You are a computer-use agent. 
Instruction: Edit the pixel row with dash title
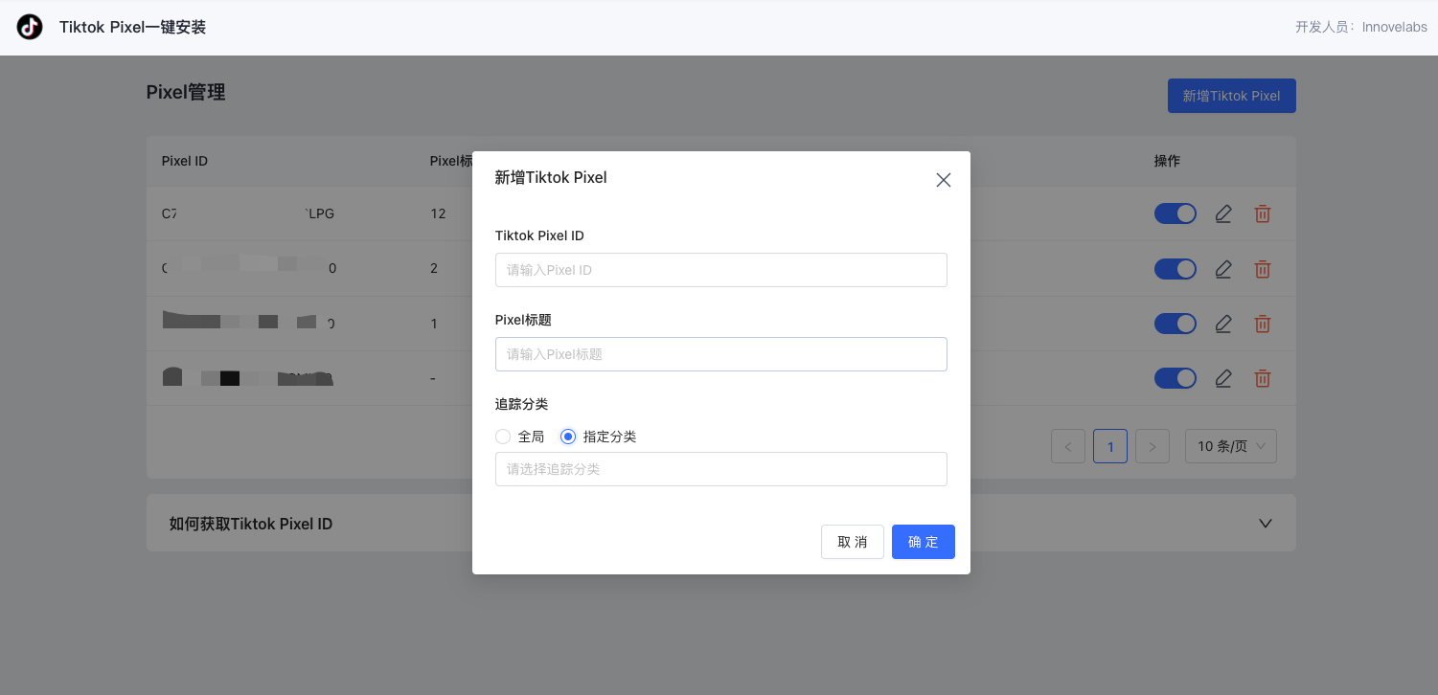[1222, 378]
